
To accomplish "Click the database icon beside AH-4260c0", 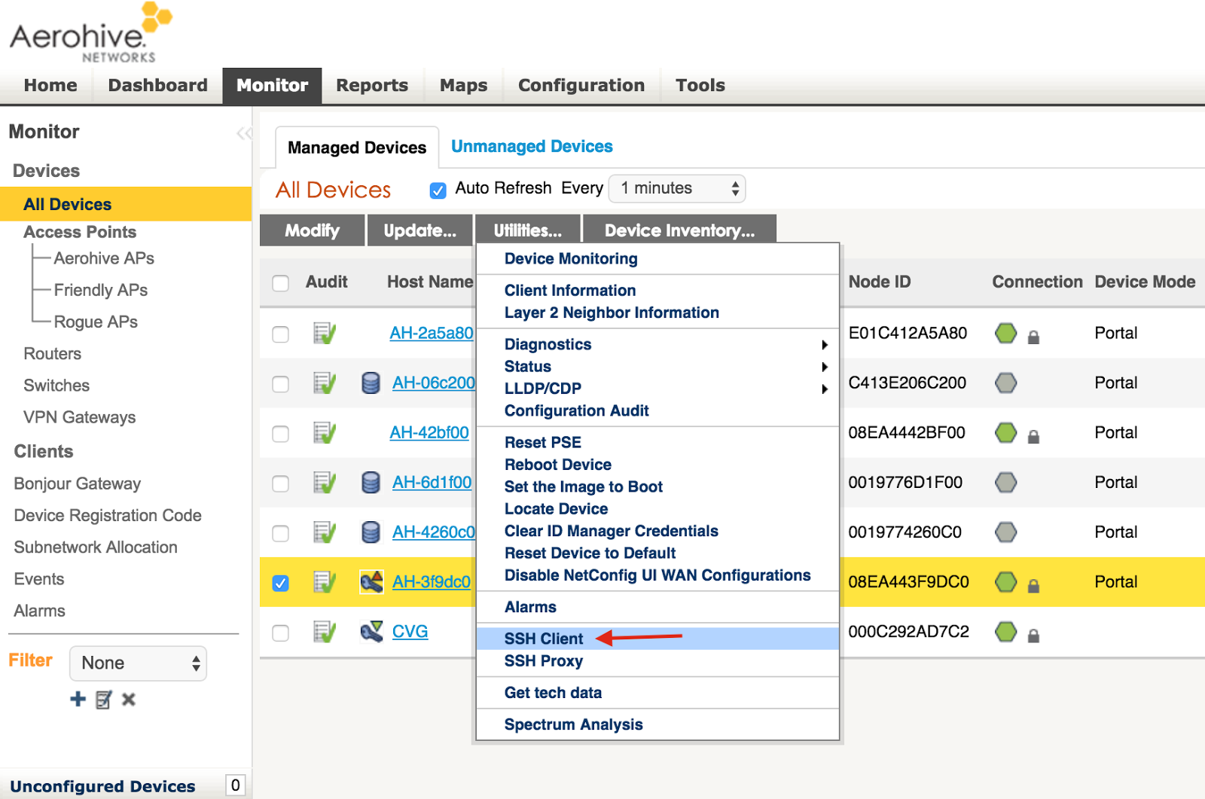I will point(371,532).
